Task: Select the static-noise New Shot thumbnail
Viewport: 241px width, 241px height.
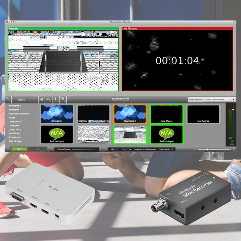Action: pos(94,135)
